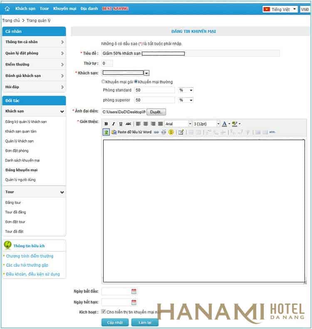The image size is (312, 329).
Task: Click the home icon in top navigation
Action: coord(7,9)
